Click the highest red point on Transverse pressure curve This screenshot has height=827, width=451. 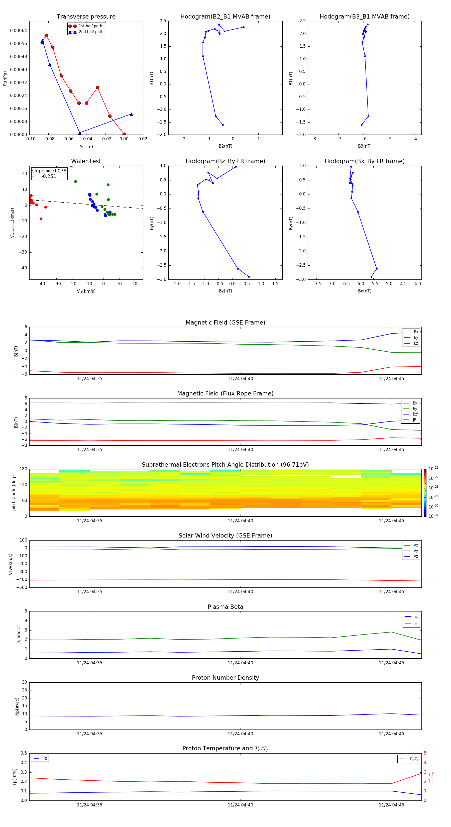click(x=46, y=36)
